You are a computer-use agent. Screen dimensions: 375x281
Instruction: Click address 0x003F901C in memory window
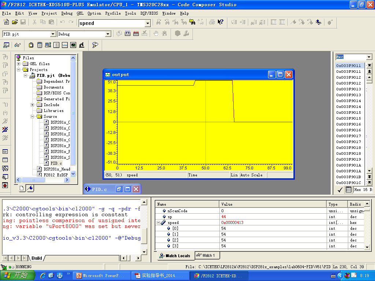pos(349,183)
